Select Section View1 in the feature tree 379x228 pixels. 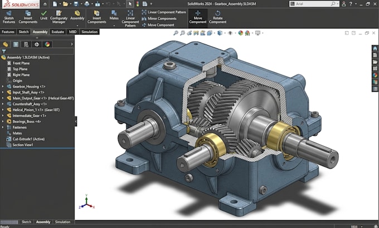tap(23, 145)
